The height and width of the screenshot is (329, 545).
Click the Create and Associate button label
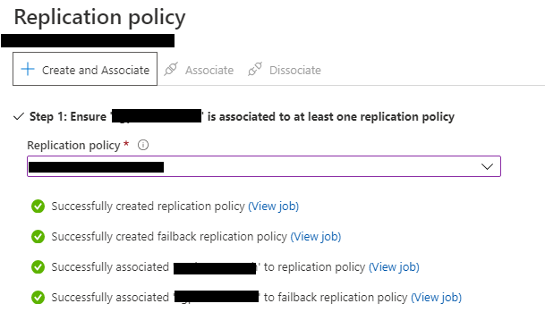pos(96,70)
